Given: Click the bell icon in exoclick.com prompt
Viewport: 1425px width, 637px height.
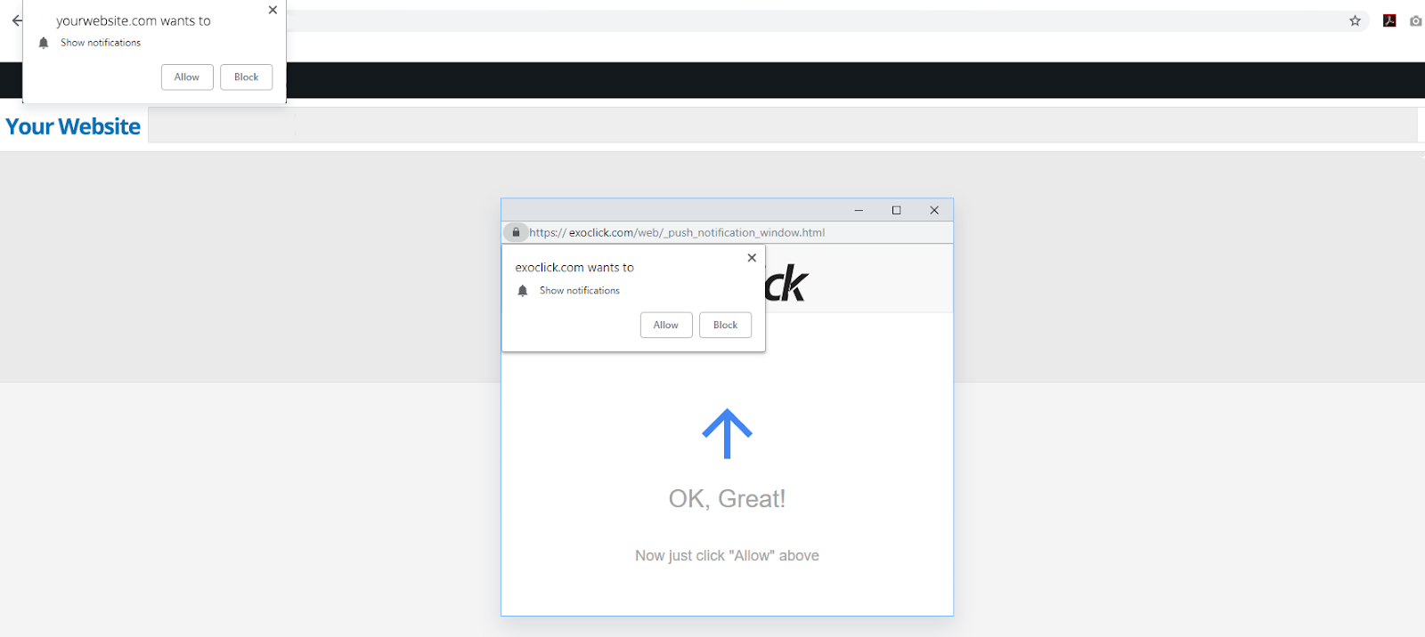Looking at the screenshot, I should point(523,291).
